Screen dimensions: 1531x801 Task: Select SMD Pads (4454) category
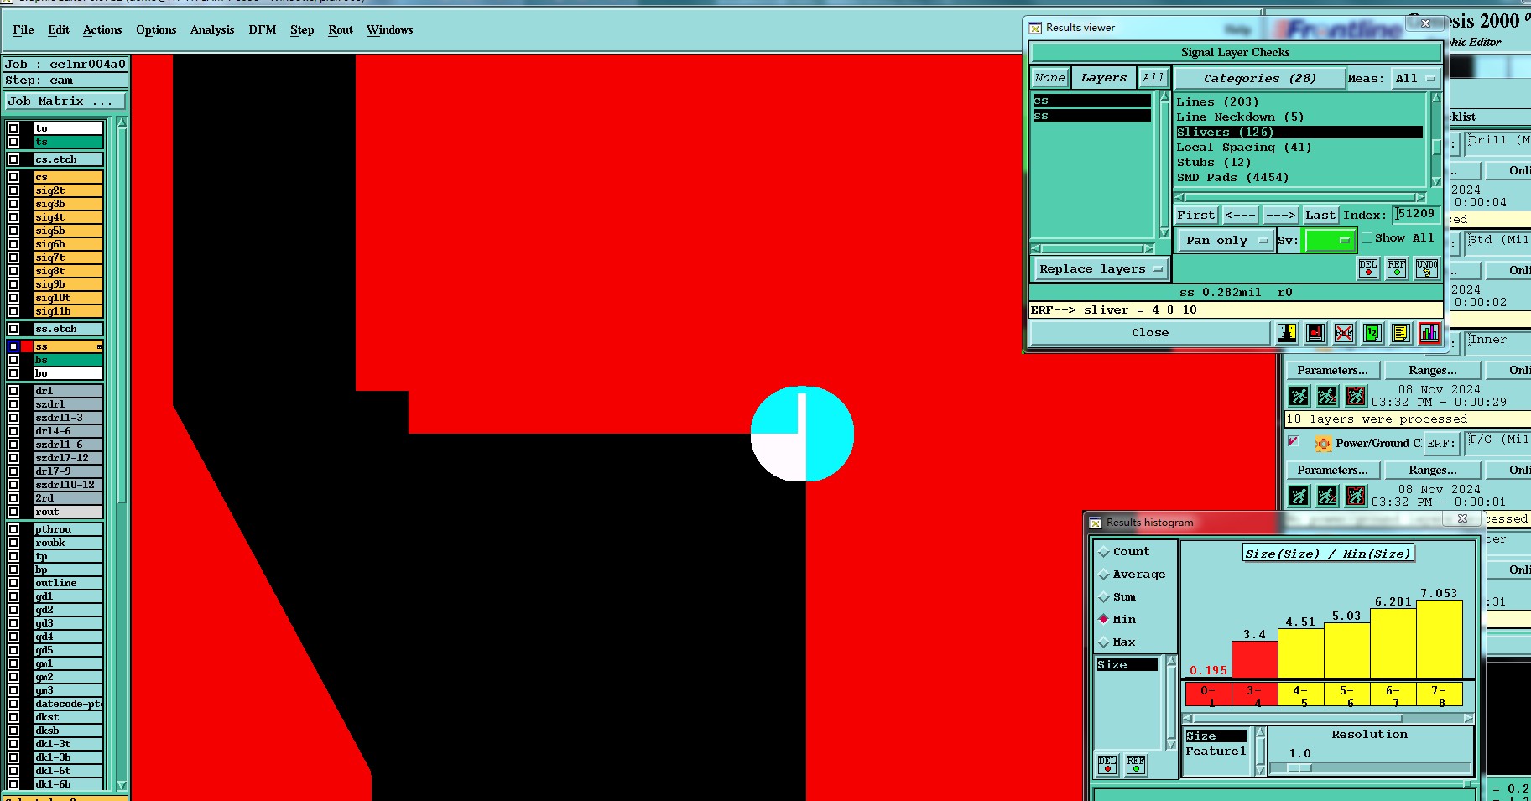1299,178
